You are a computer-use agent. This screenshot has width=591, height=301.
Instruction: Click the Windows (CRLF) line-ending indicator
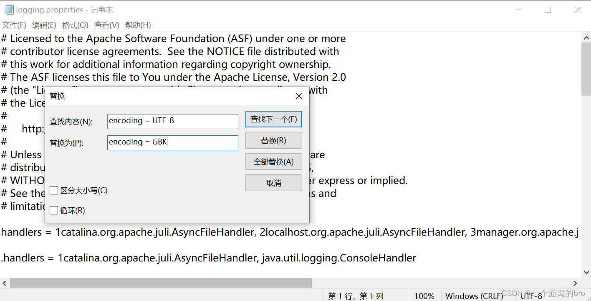474,296
